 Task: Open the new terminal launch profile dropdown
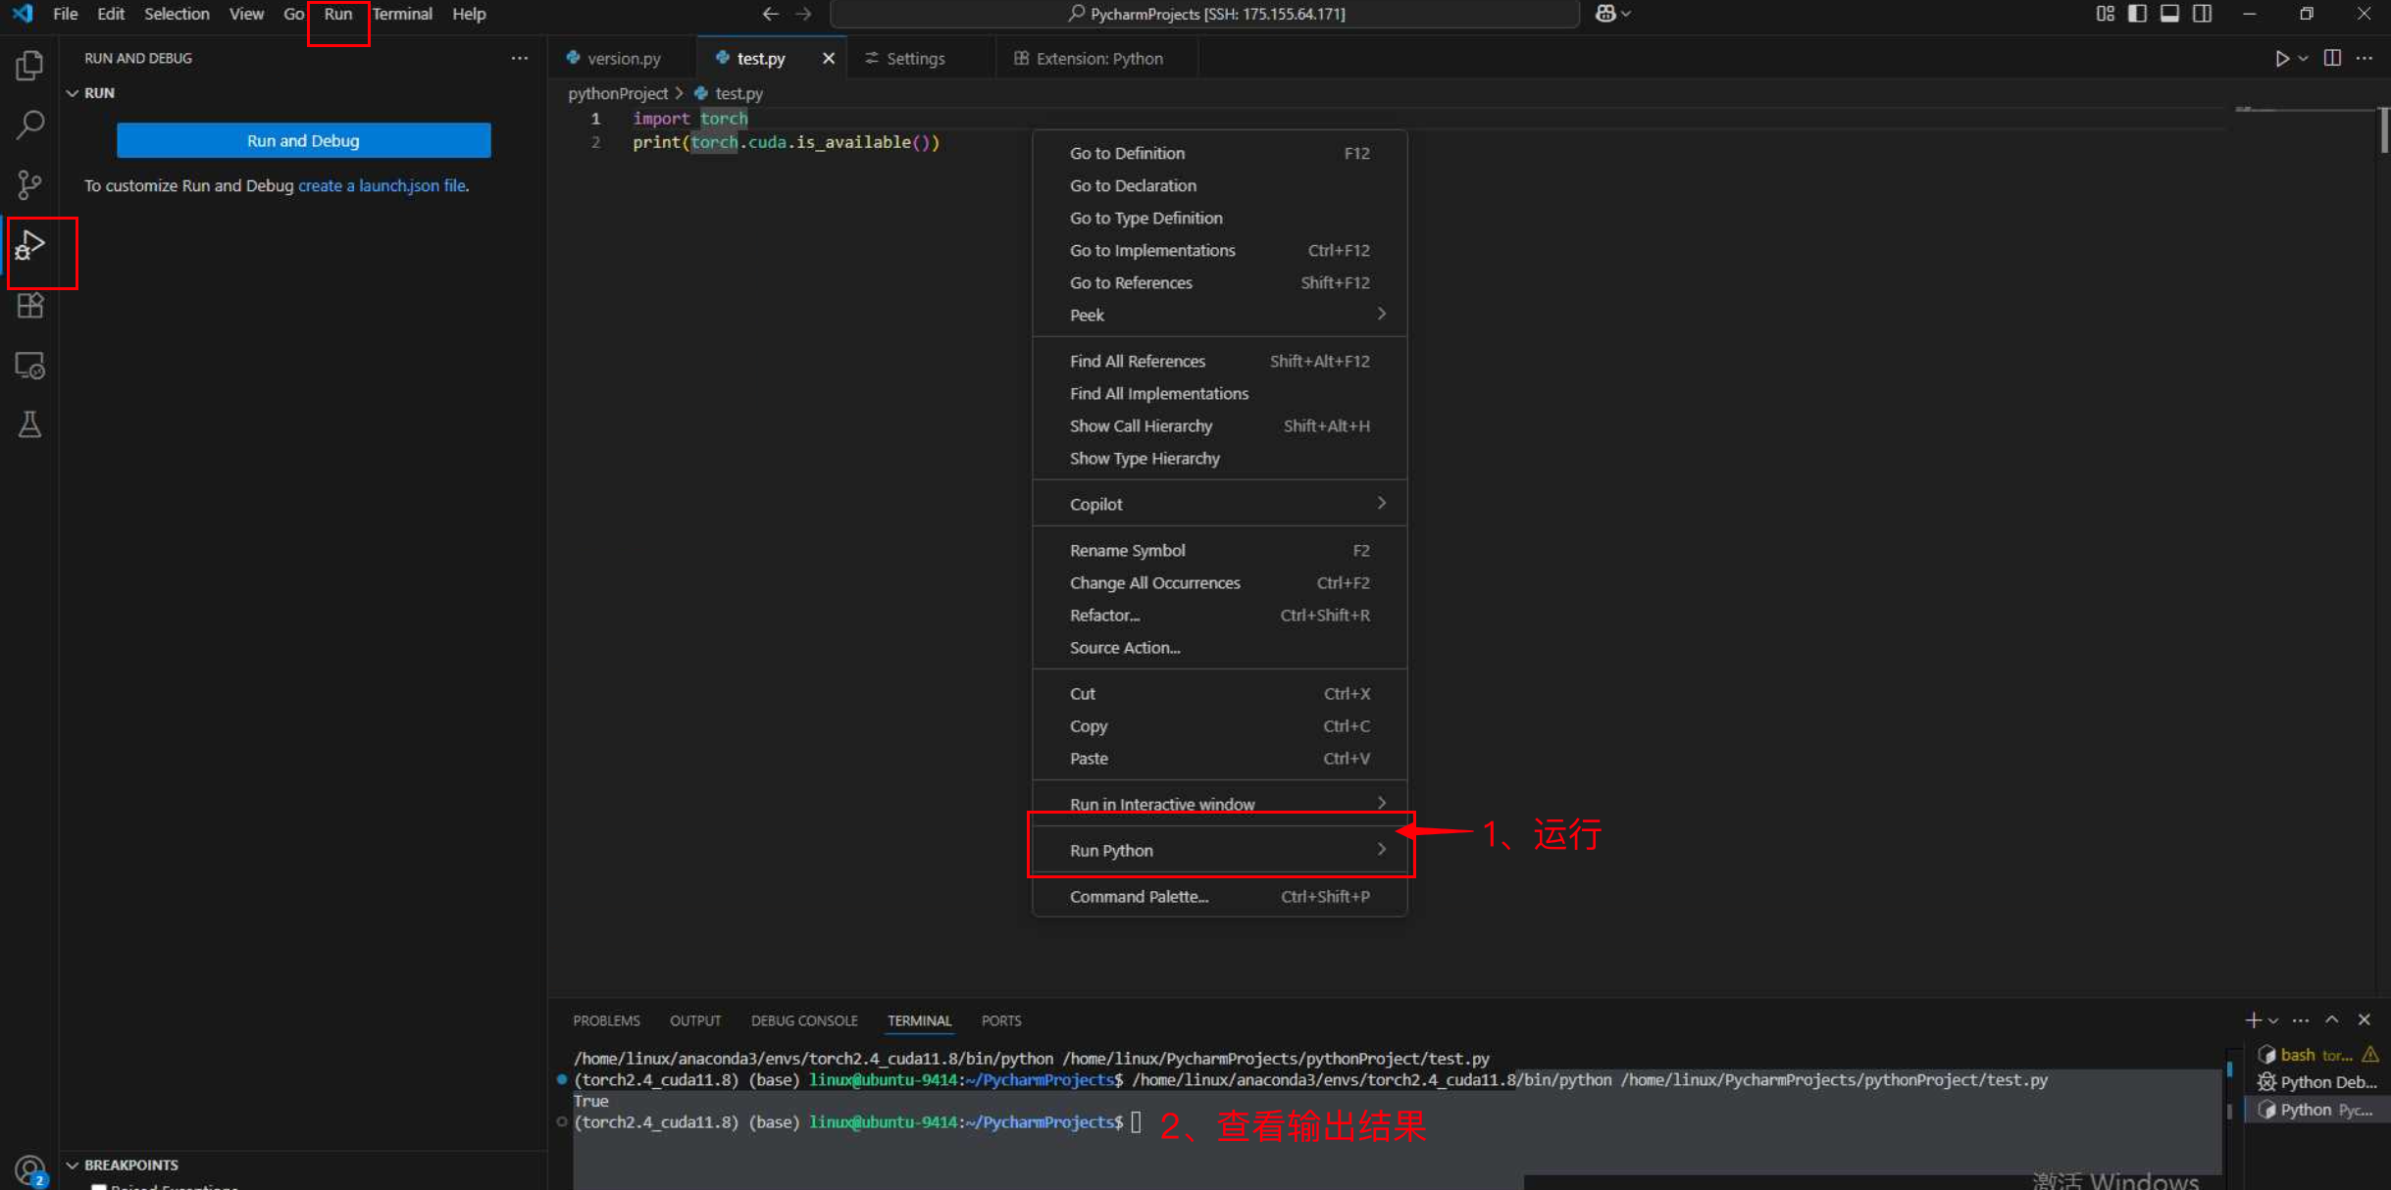[x=2273, y=1020]
